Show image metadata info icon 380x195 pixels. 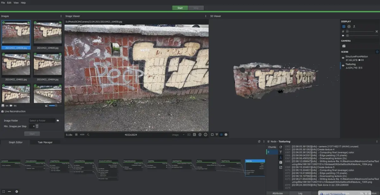click(206, 135)
